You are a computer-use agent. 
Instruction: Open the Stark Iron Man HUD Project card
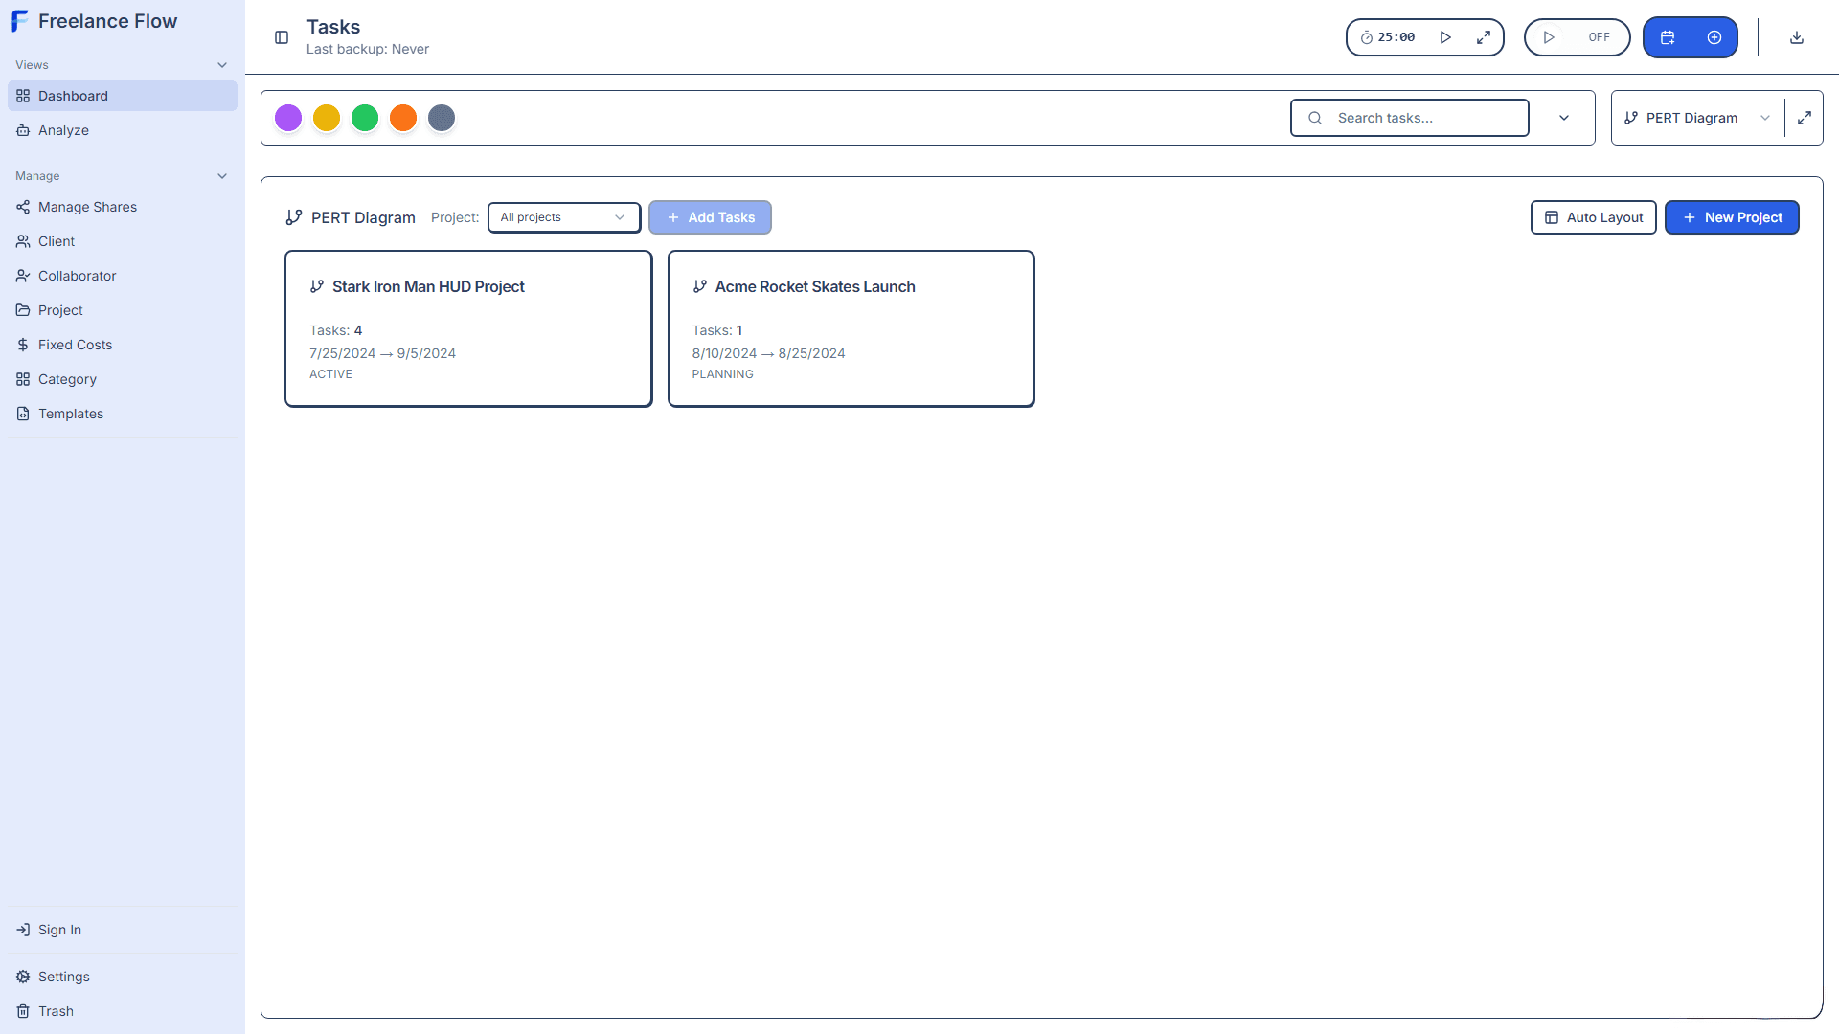point(468,328)
